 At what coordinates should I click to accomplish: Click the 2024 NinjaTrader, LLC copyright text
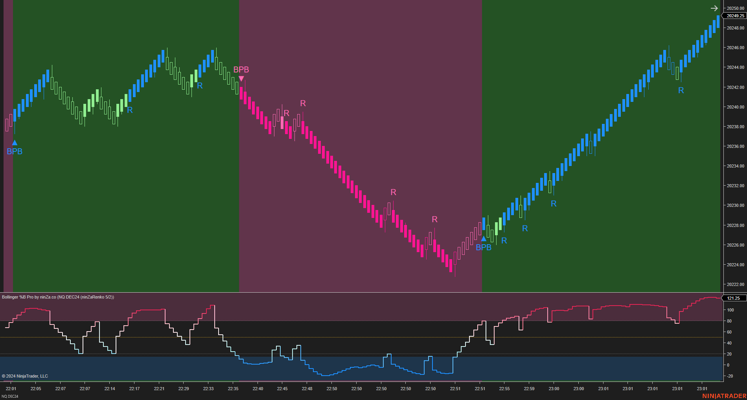(25, 376)
